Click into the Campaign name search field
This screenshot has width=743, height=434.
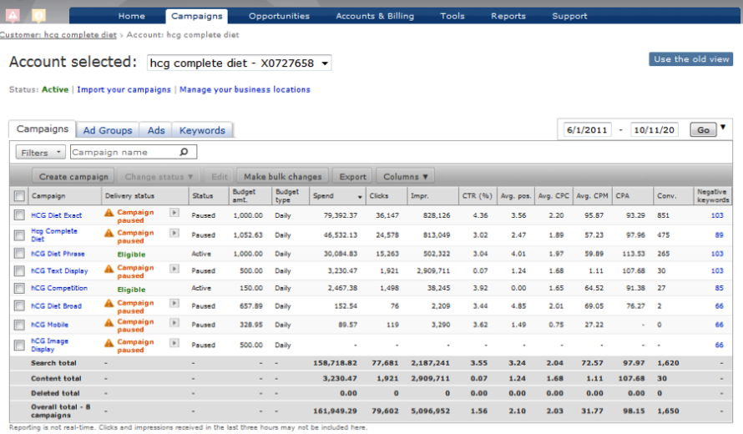coord(133,152)
